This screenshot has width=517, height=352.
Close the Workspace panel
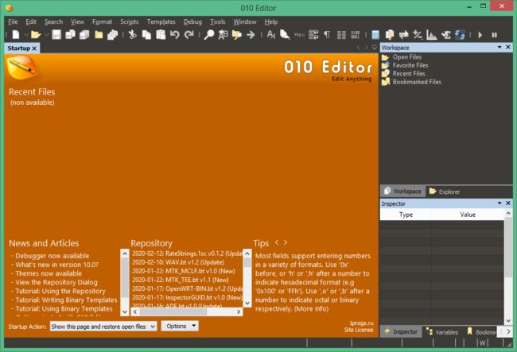pos(508,48)
